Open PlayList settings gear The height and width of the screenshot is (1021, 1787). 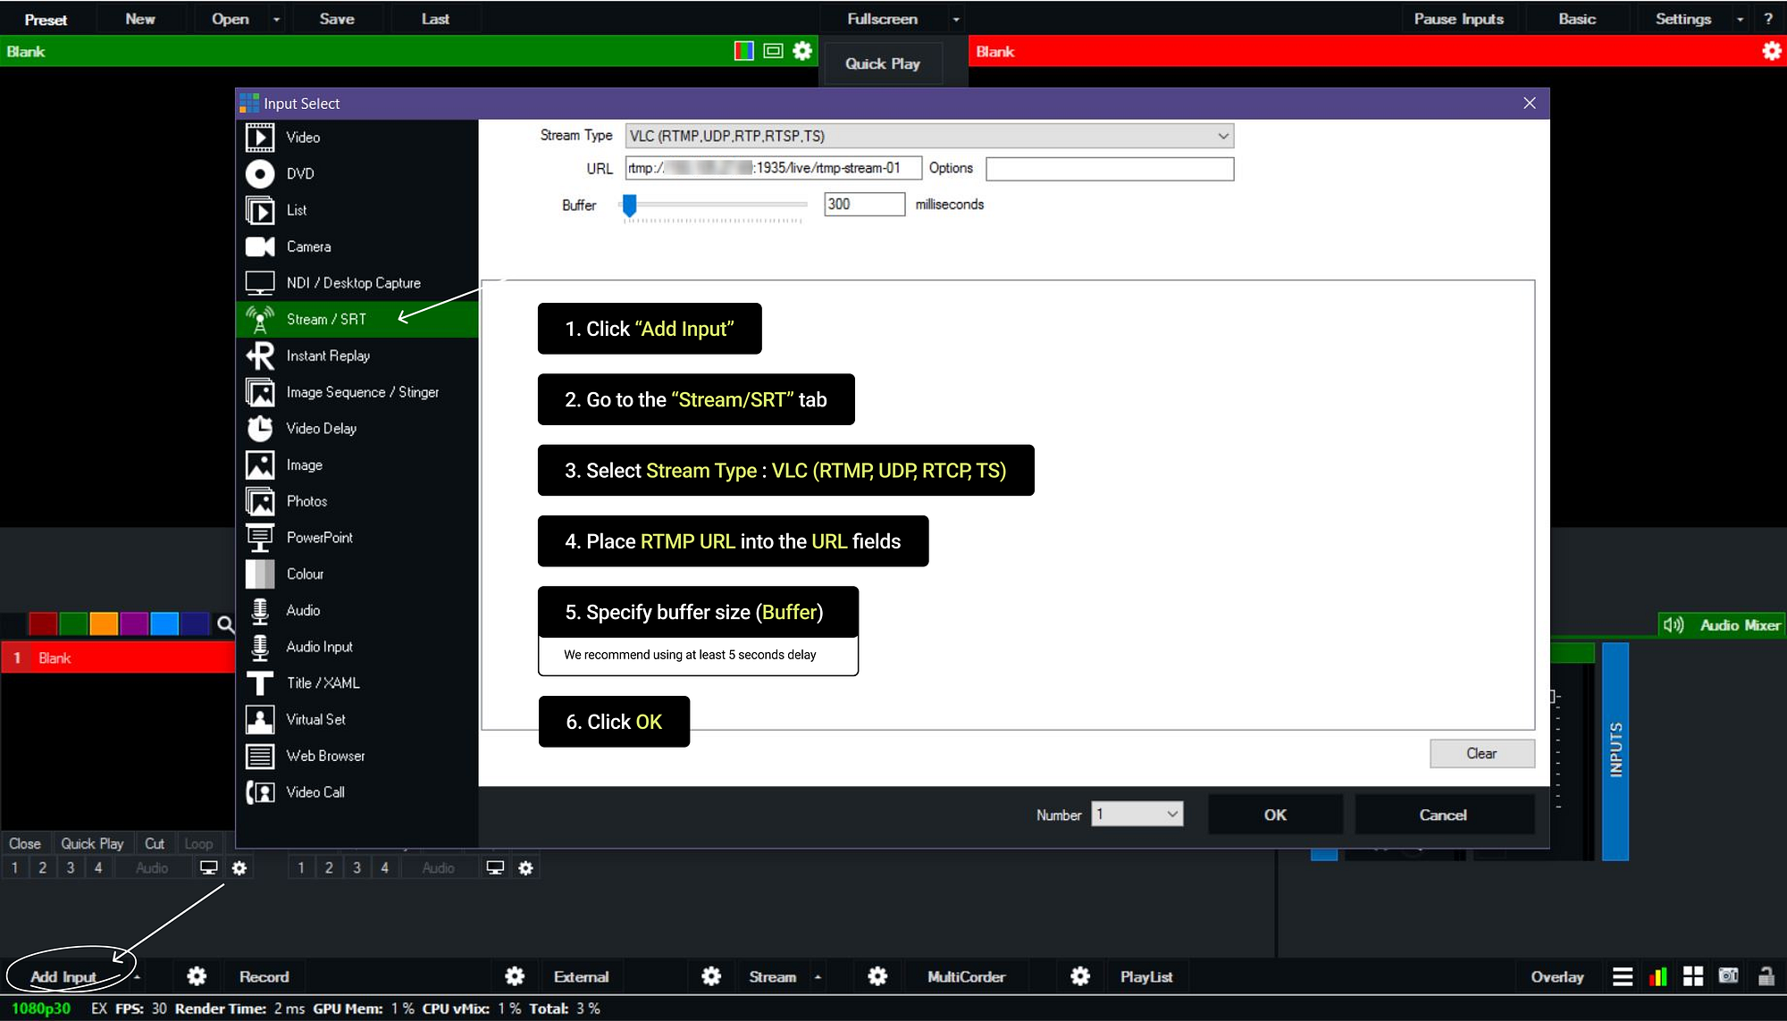[1080, 976]
